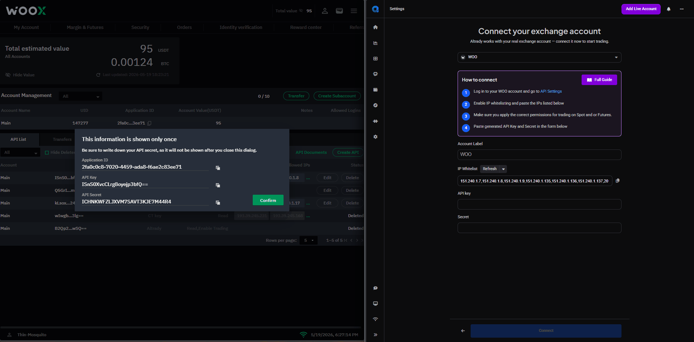Image resolution: width=694 pixels, height=342 pixels.
Task: Copy the IP whitelist addresses in Altrady
Action: pyautogui.click(x=617, y=181)
